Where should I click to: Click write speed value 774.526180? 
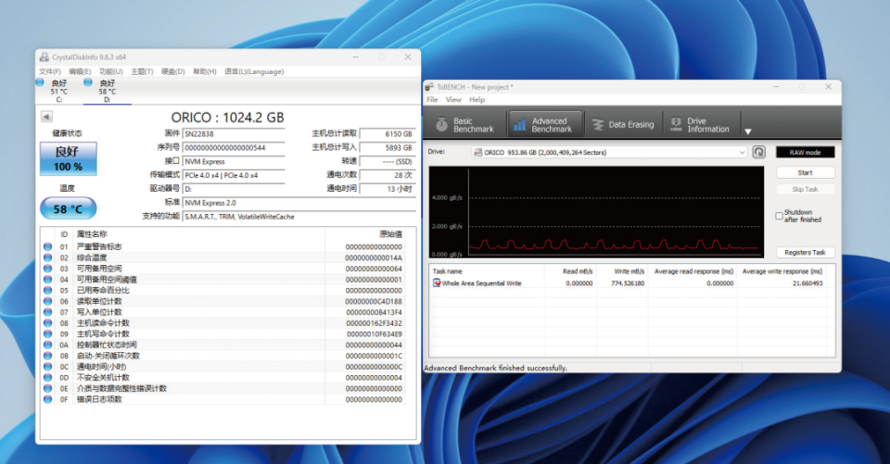(628, 283)
